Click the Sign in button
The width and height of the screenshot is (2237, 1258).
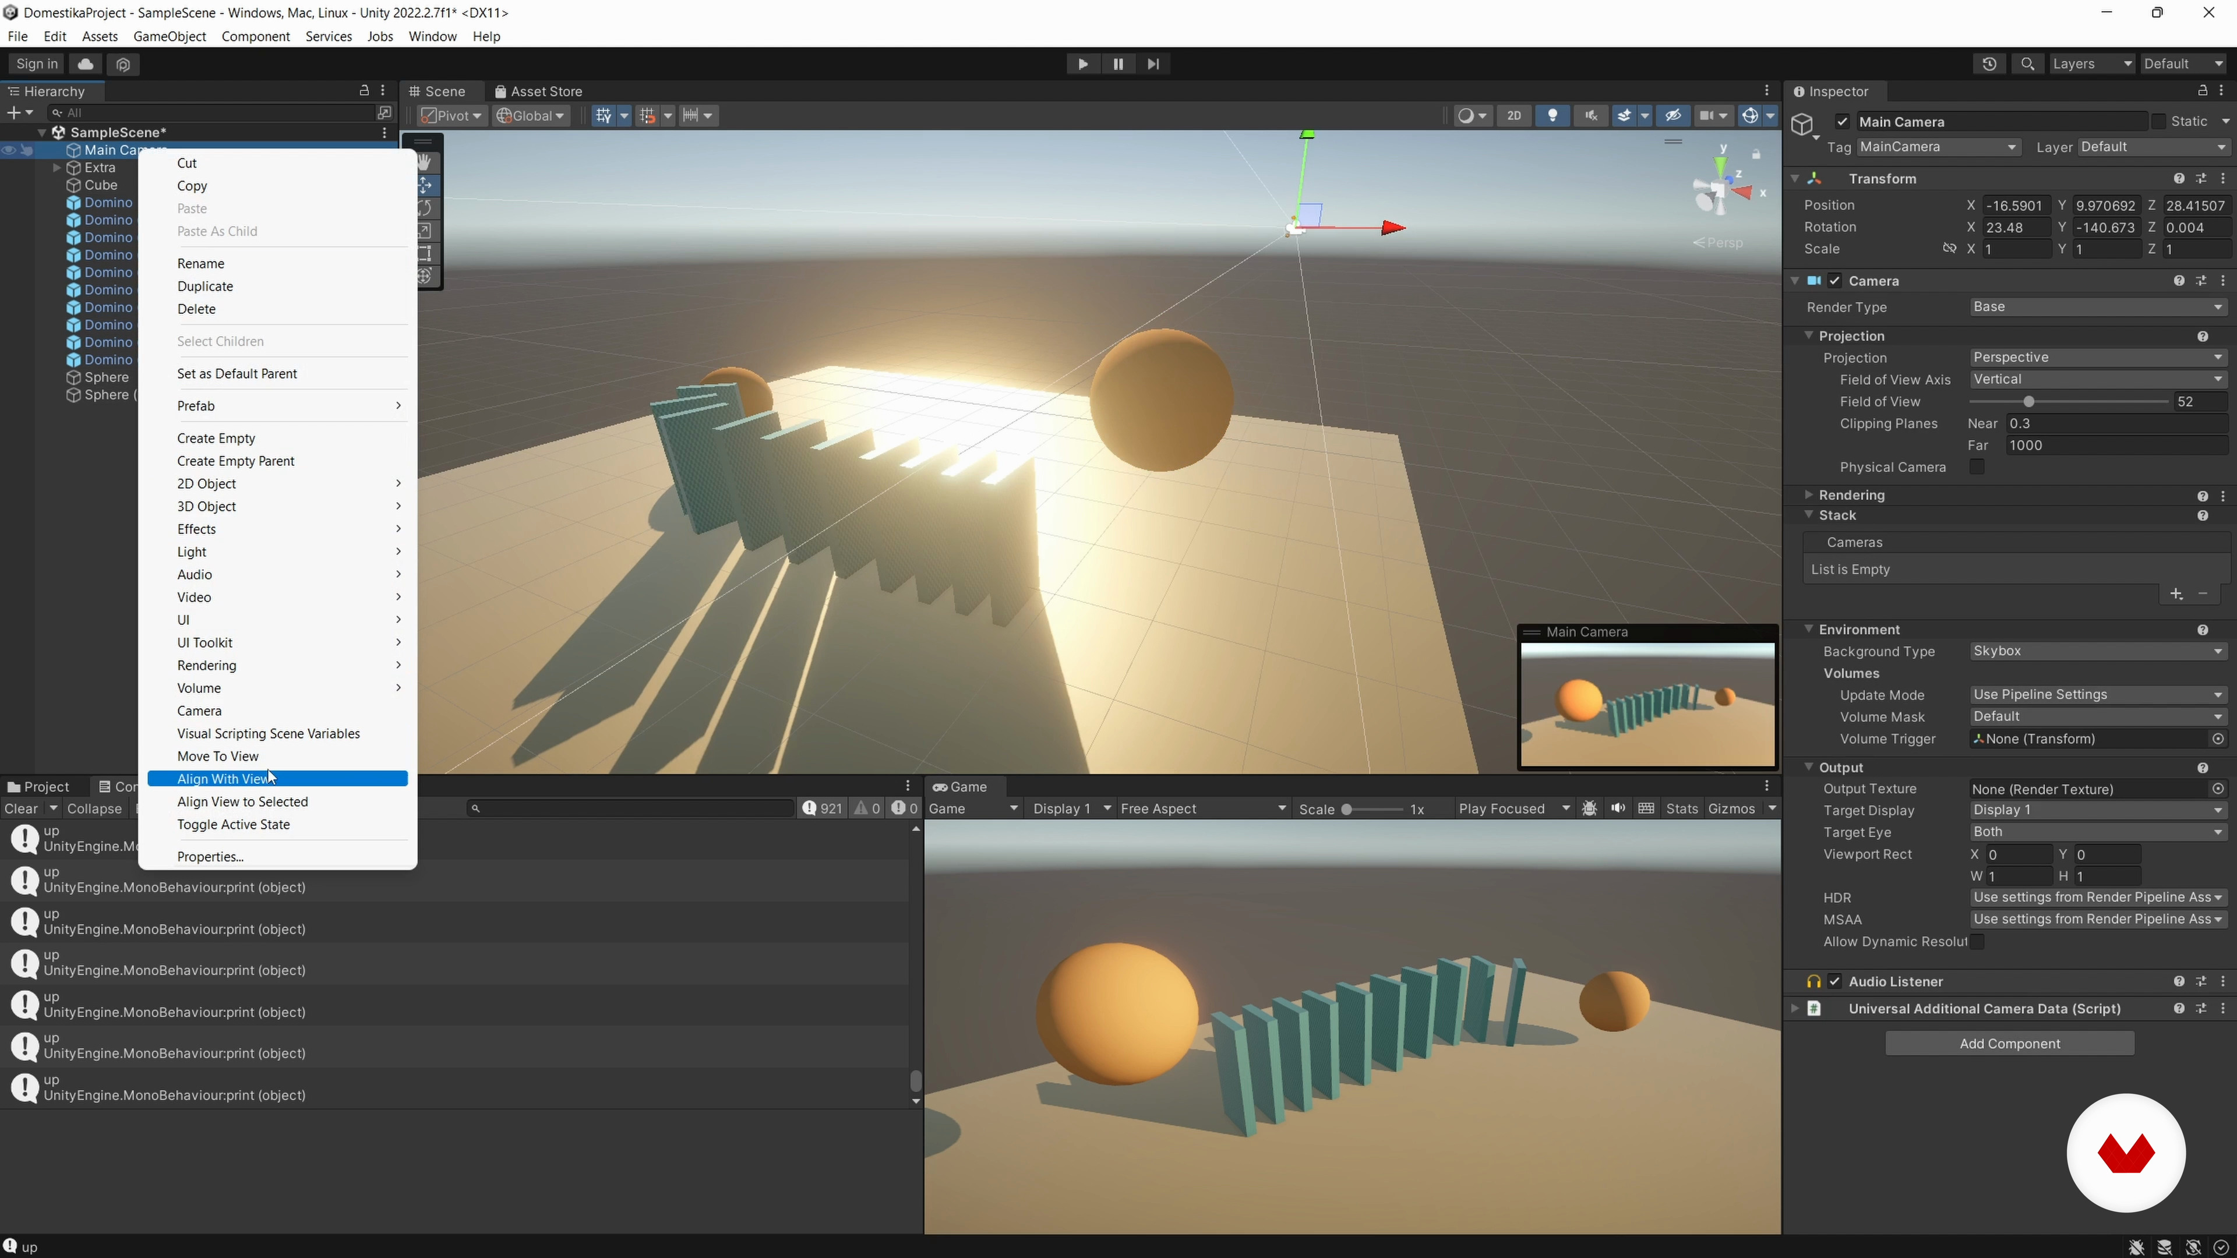tap(37, 63)
